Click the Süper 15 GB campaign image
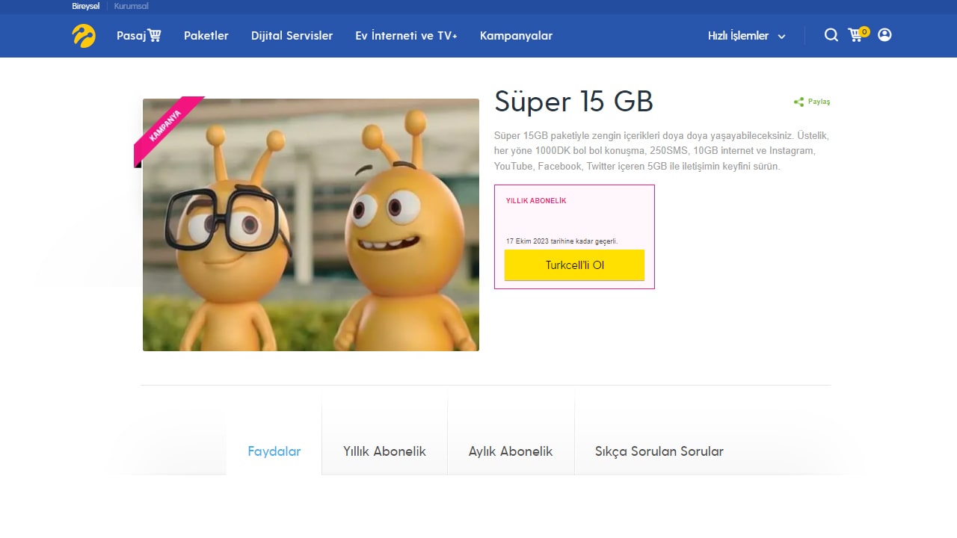 coord(311,224)
